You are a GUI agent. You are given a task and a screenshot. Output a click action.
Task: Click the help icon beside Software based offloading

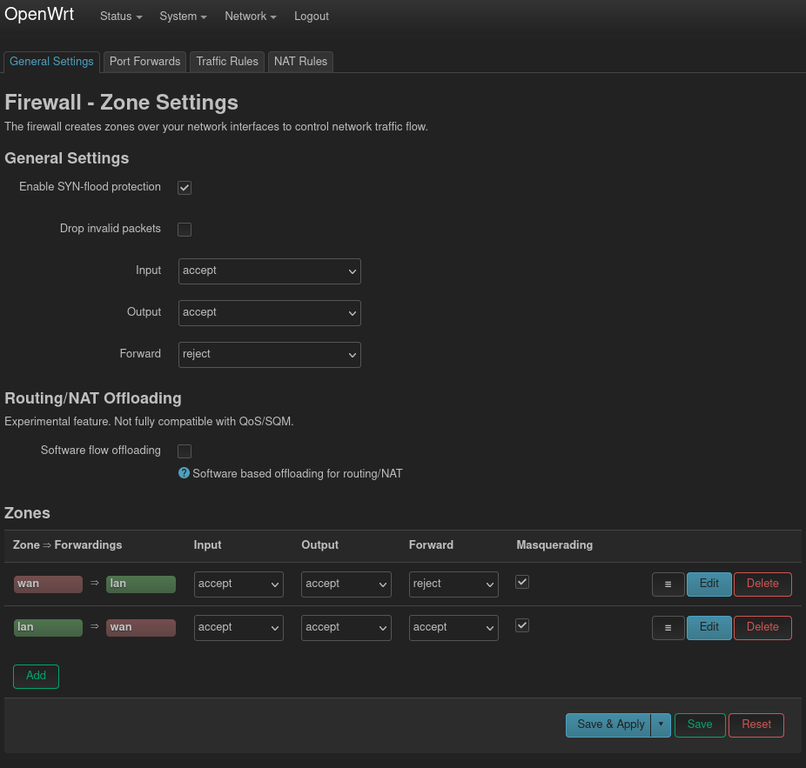click(184, 473)
